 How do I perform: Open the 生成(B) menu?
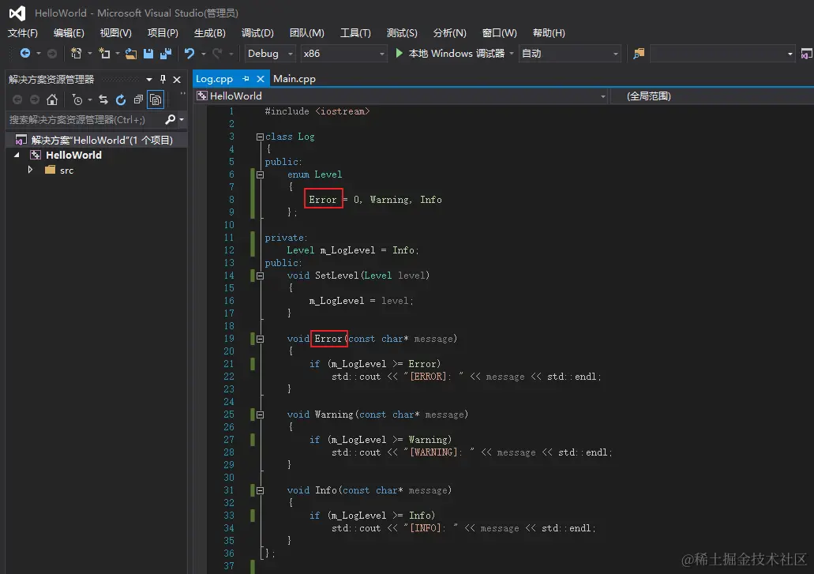(x=210, y=33)
